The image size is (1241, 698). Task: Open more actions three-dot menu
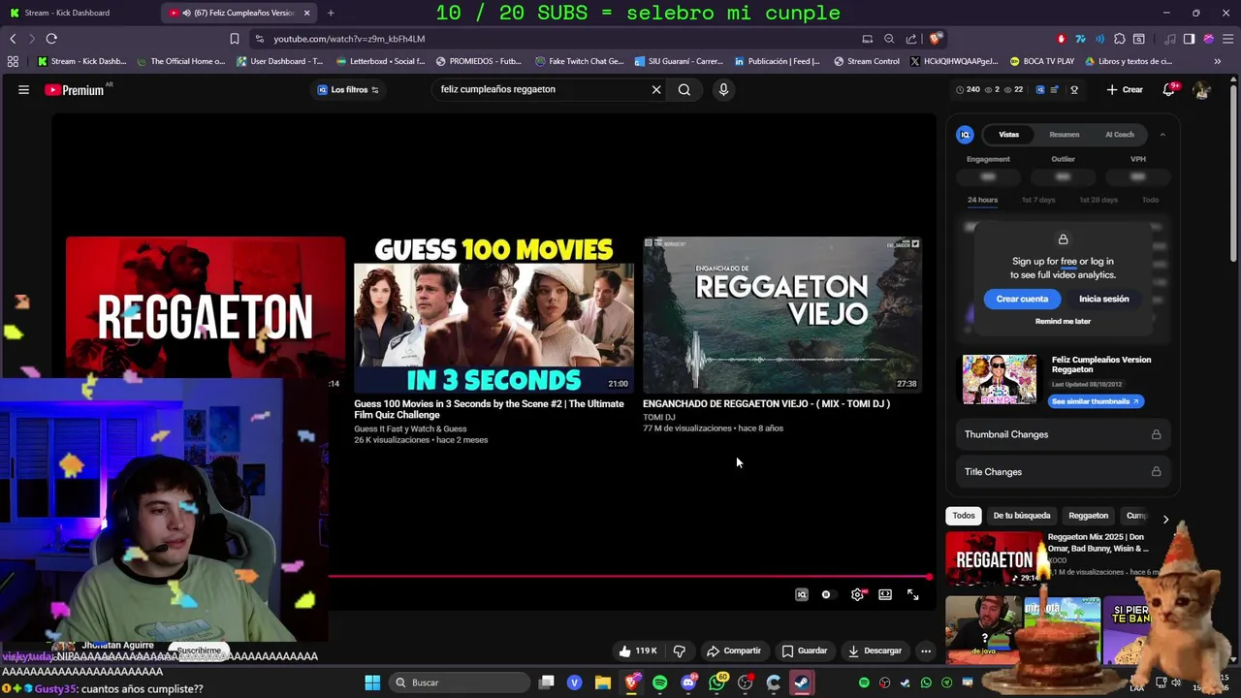point(926,650)
